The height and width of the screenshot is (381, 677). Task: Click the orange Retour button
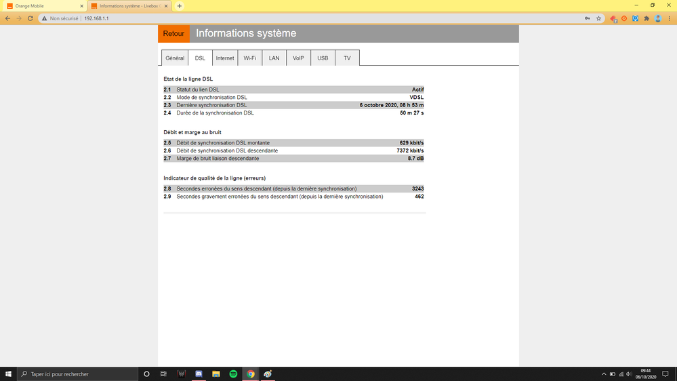[173, 34]
